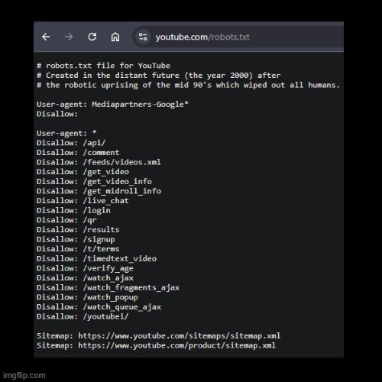The image size is (382, 382).
Task: Click the browser forward arrow
Action: [69, 37]
